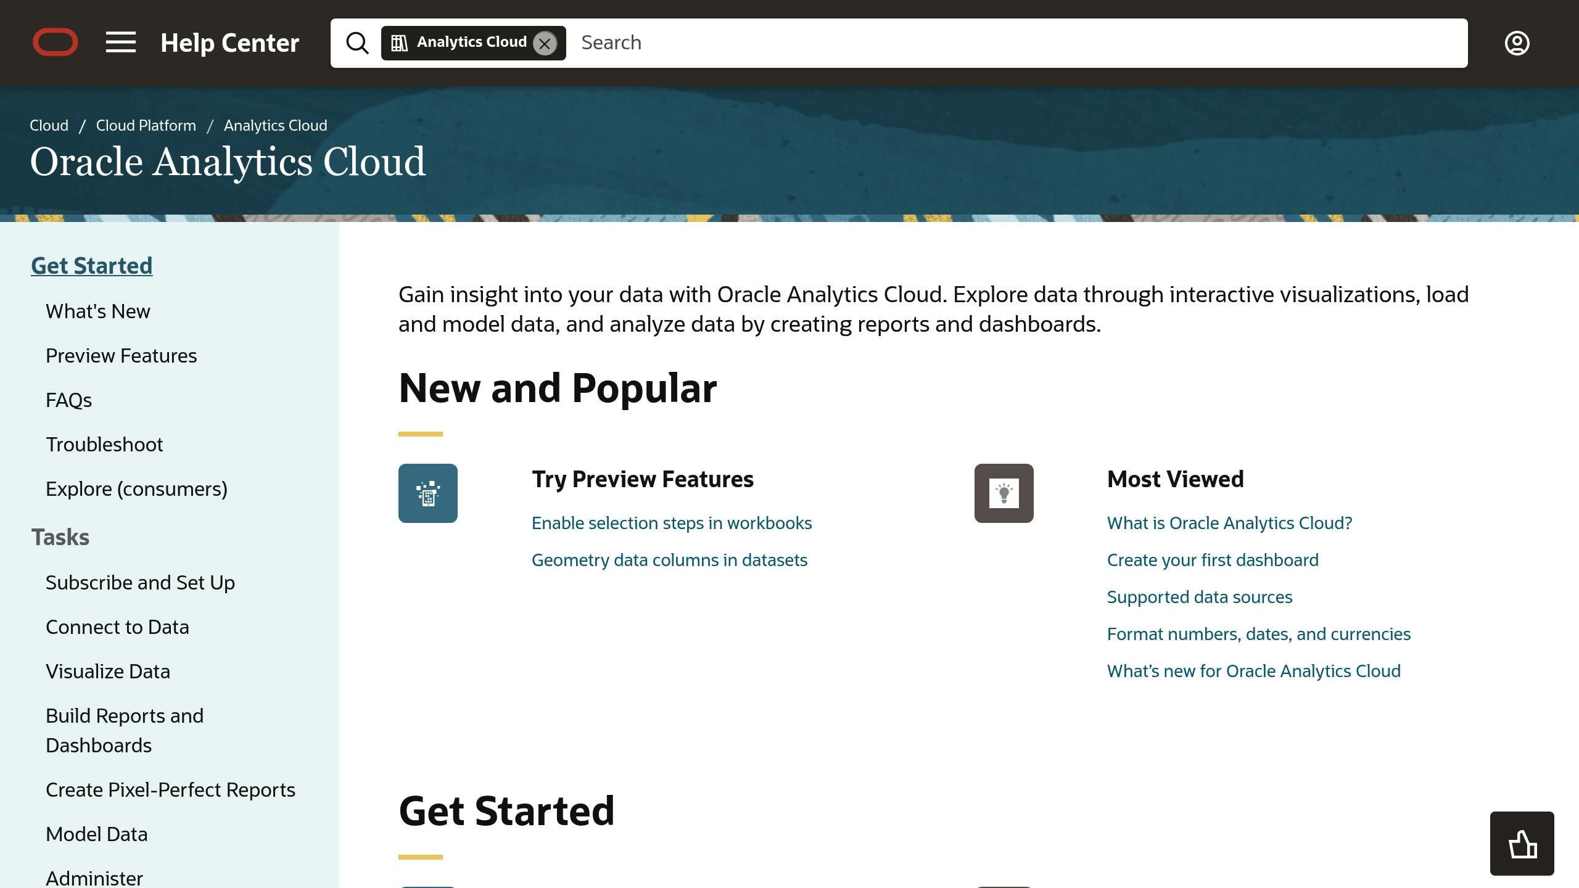
Task: Click the Most Viewed lightbulb icon
Action: tap(1004, 493)
